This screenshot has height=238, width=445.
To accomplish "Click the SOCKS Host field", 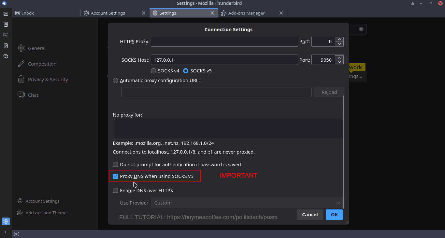I will pyautogui.click(x=224, y=60).
